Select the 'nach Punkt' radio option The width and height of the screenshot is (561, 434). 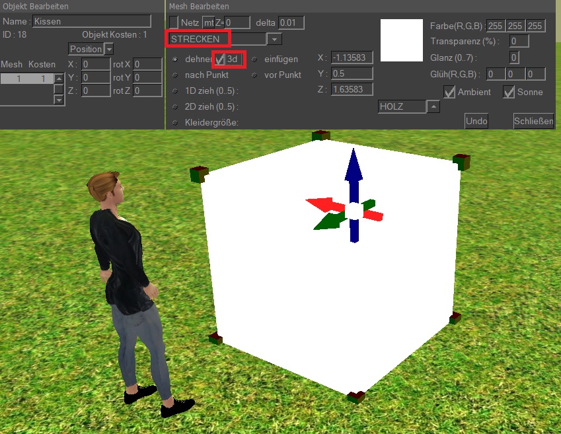tap(175, 75)
